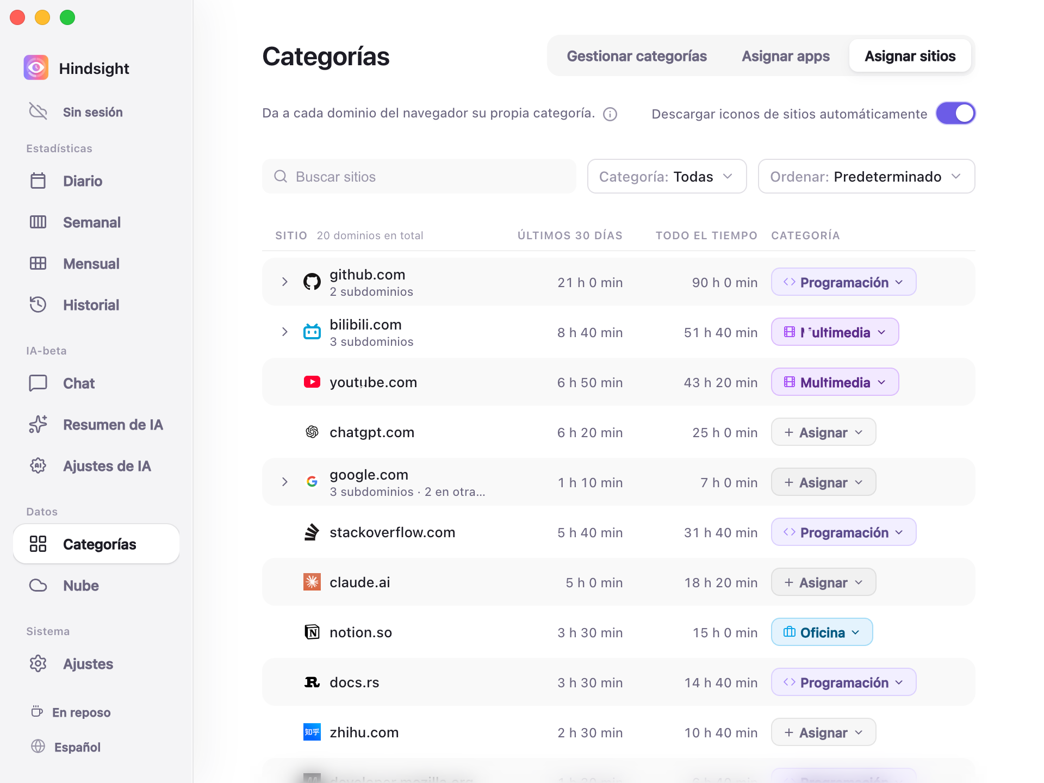1044x783 pixels.
Task: Open youtube.com Multimedia category dropdown
Action: pyautogui.click(x=835, y=382)
